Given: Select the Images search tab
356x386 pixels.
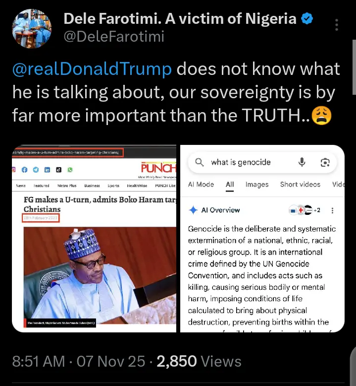Looking at the screenshot, I should tap(257, 185).
